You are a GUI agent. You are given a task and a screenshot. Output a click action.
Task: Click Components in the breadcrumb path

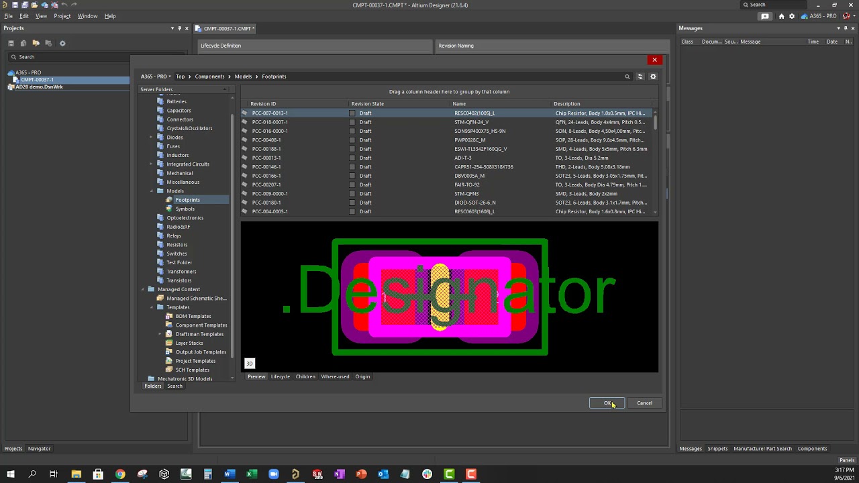point(209,76)
